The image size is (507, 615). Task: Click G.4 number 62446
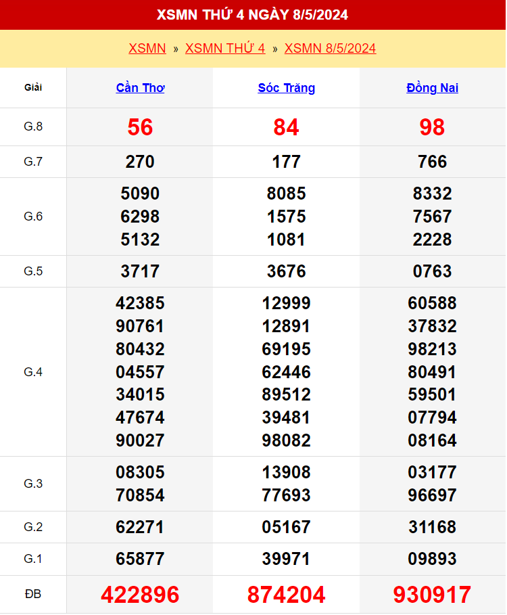(x=287, y=372)
